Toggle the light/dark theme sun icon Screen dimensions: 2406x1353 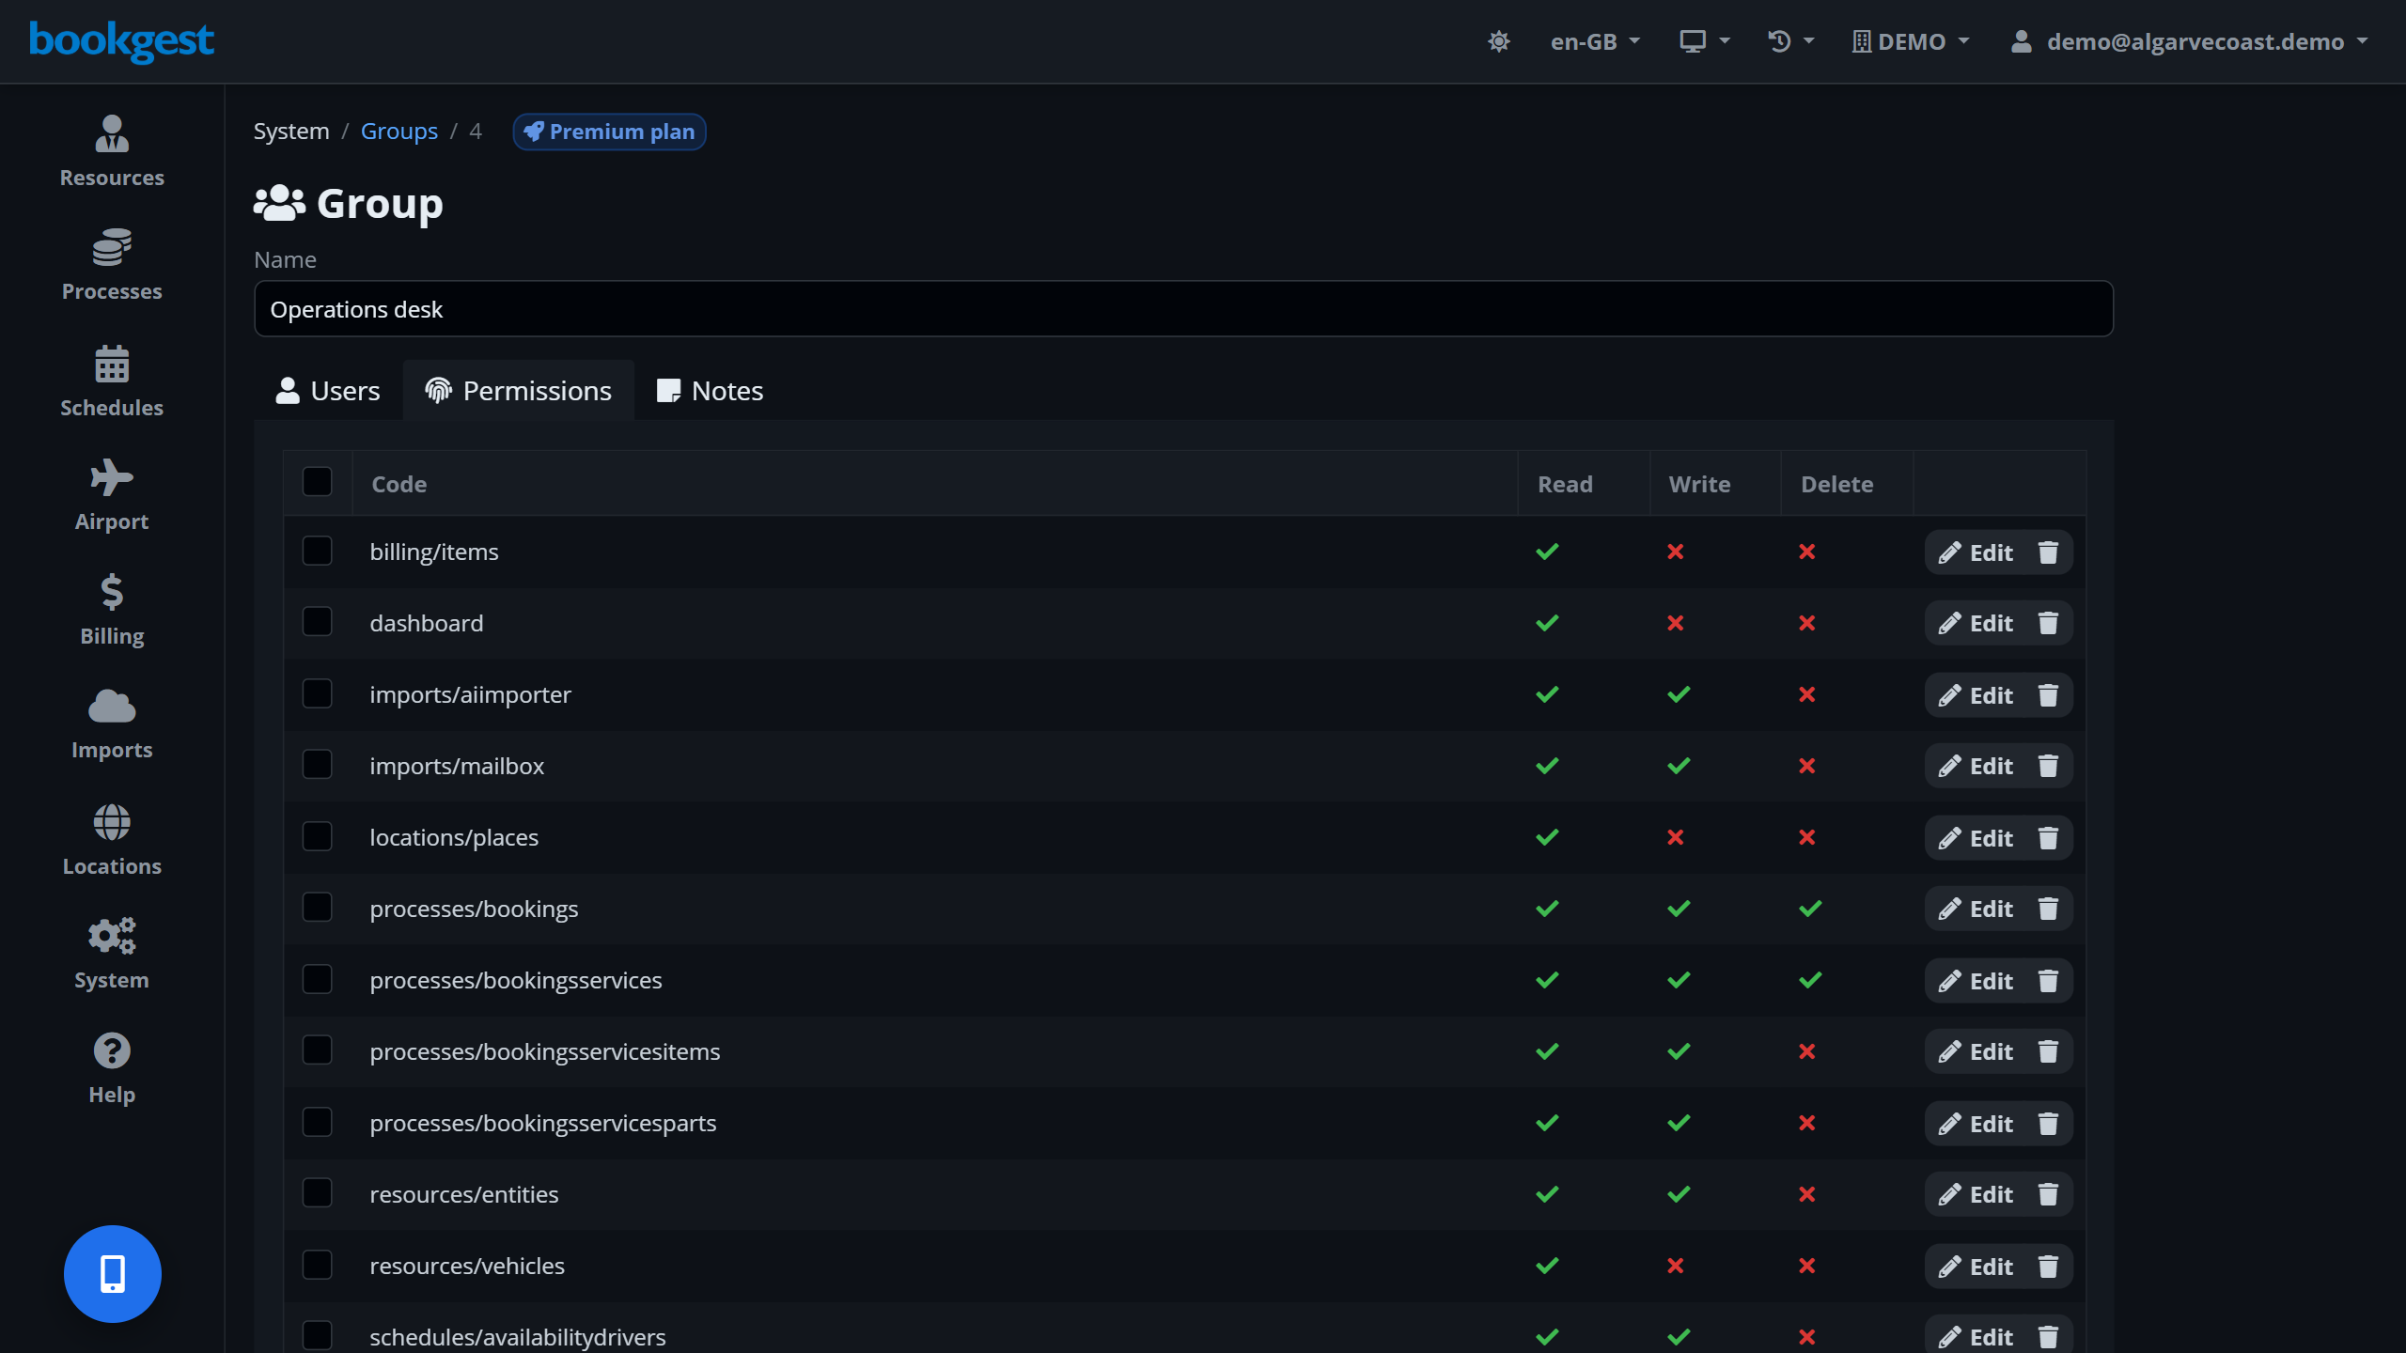pos(1499,41)
